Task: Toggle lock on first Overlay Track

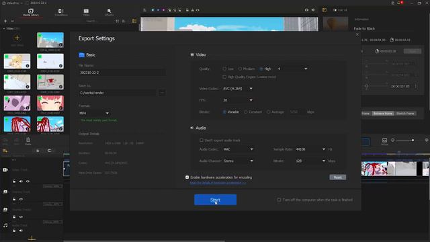Action: 14,199
